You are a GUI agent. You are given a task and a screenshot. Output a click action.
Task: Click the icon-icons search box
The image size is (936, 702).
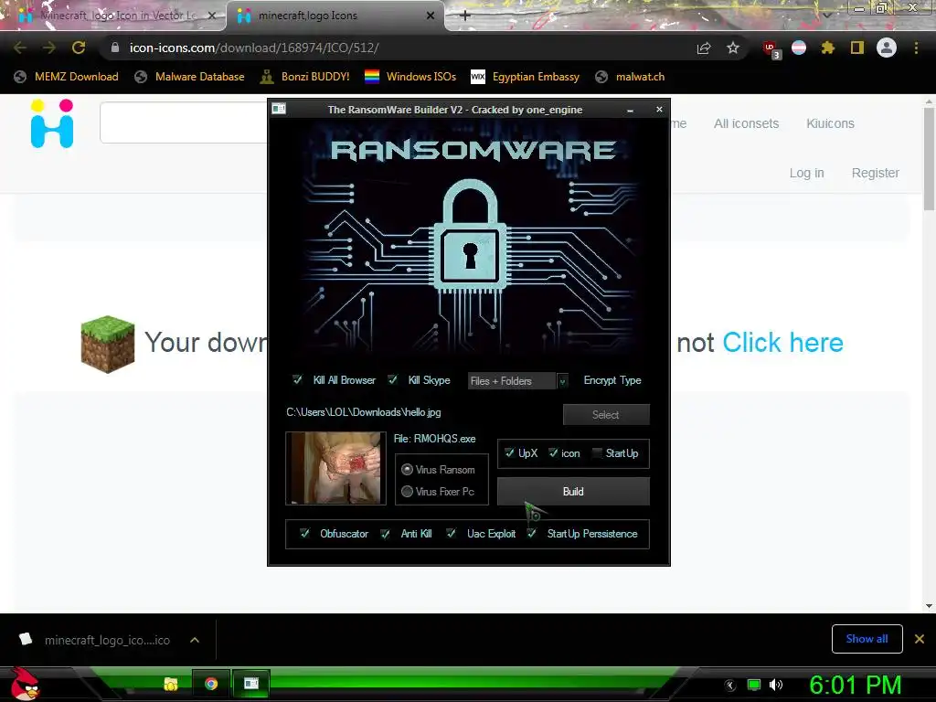pyautogui.click(x=184, y=122)
